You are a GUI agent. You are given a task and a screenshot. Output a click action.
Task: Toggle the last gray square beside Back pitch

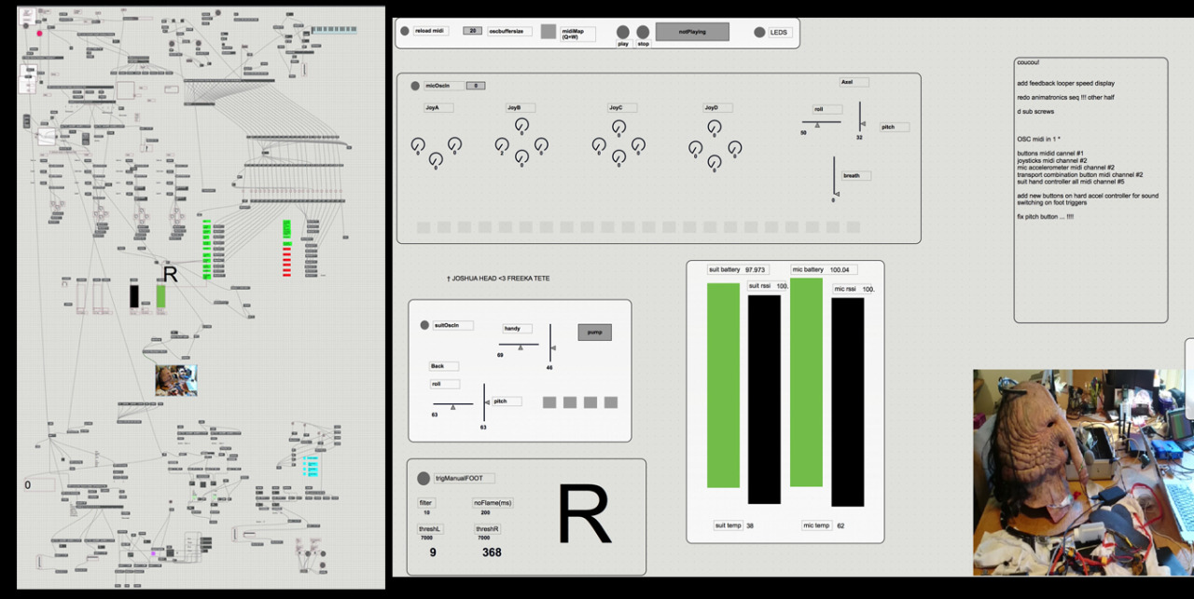pyautogui.click(x=611, y=402)
